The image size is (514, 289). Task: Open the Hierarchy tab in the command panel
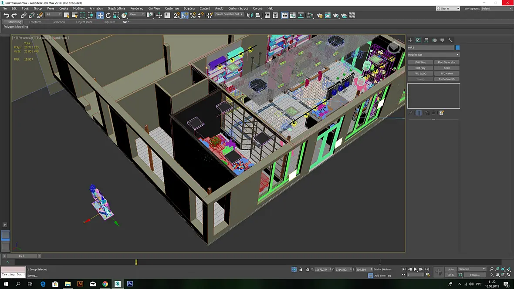426,40
